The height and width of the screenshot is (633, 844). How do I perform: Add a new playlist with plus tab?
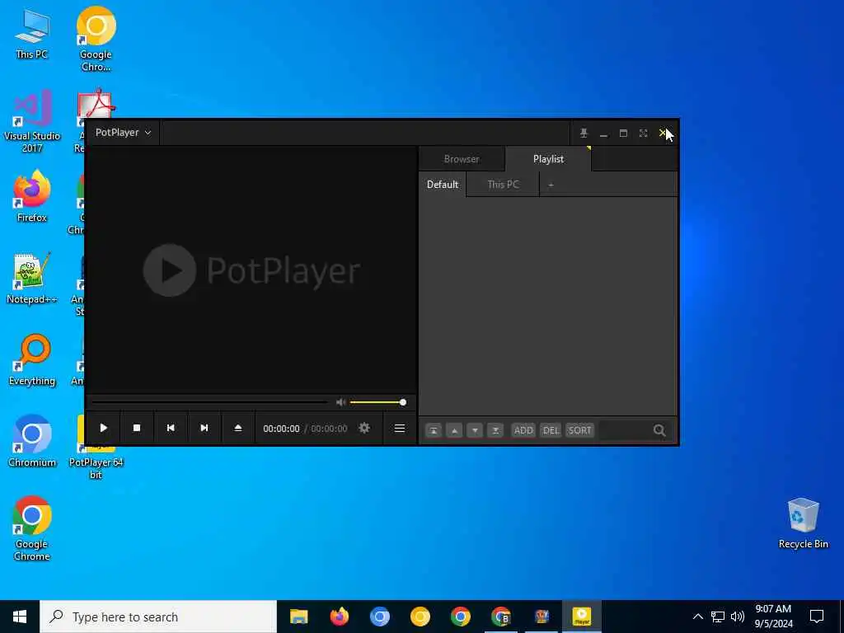click(551, 185)
